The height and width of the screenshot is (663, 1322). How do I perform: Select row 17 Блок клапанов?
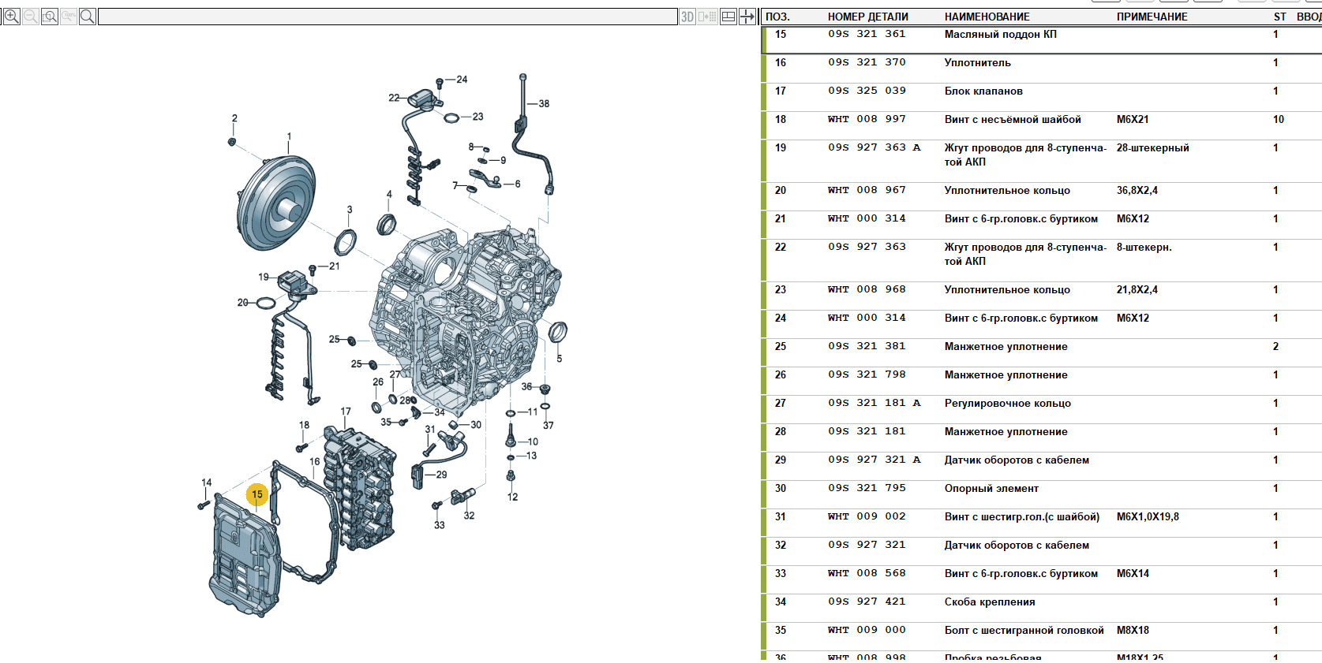click(983, 91)
